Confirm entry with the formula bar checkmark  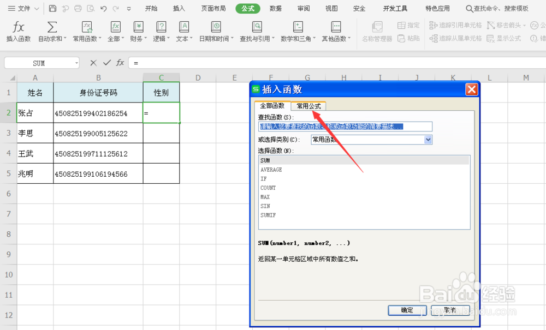point(107,63)
